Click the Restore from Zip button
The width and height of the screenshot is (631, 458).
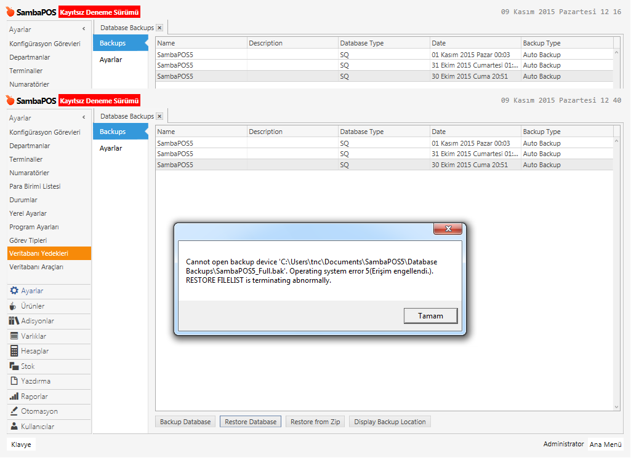315,422
